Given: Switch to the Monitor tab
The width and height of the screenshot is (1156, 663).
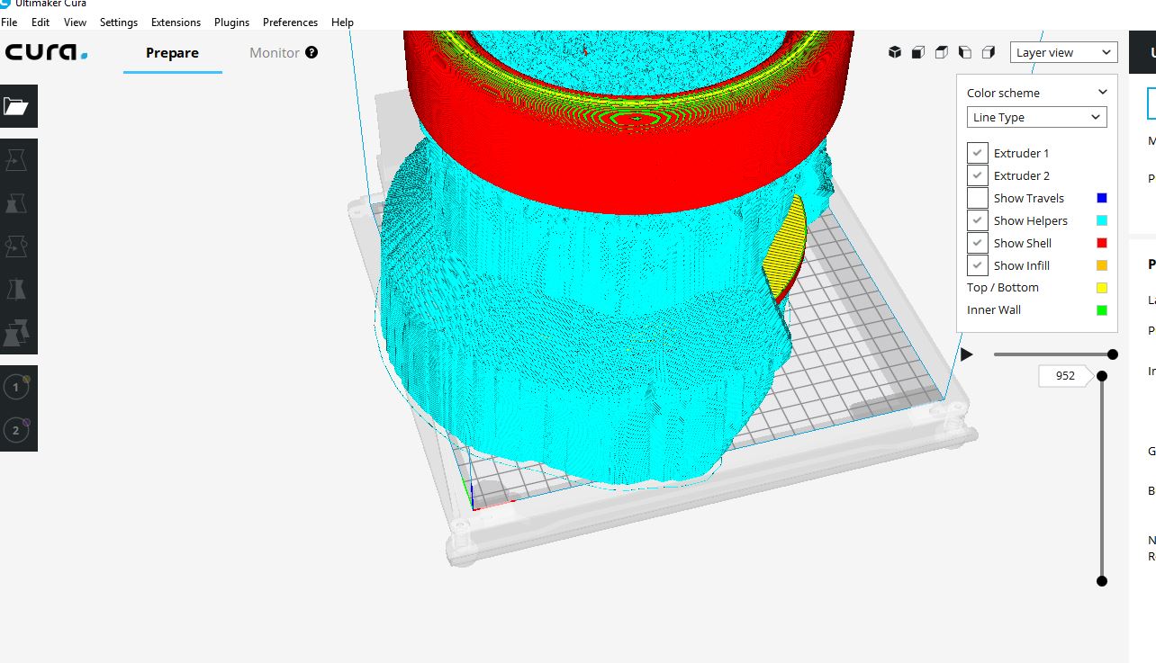Looking at the screenshot, I should [x=275, y=52].
